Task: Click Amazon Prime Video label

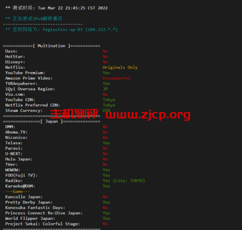Action: coord(29,78)
